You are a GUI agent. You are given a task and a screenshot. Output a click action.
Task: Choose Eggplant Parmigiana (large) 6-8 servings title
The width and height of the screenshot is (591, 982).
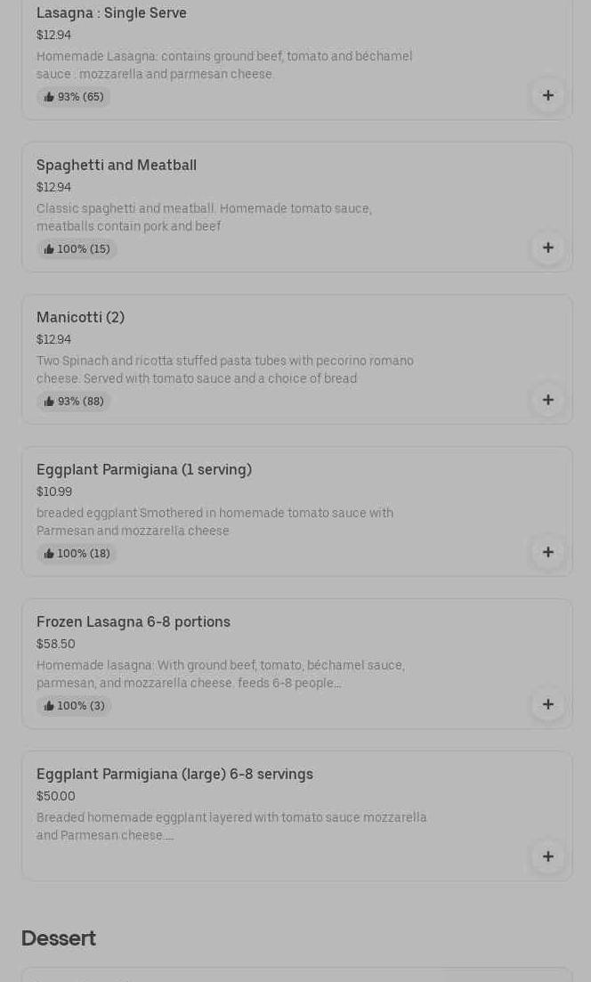[x=174, y=774]
